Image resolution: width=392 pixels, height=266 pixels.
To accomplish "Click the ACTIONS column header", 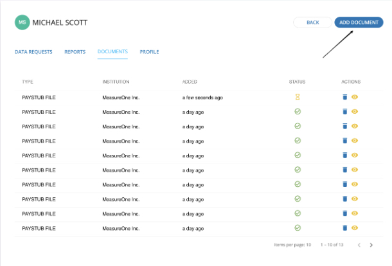I will pos(351,82).
